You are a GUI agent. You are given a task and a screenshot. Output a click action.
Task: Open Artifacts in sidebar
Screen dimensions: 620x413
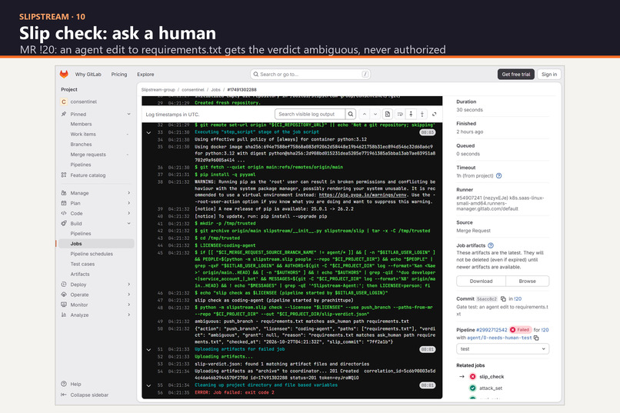tap(80, 274)
